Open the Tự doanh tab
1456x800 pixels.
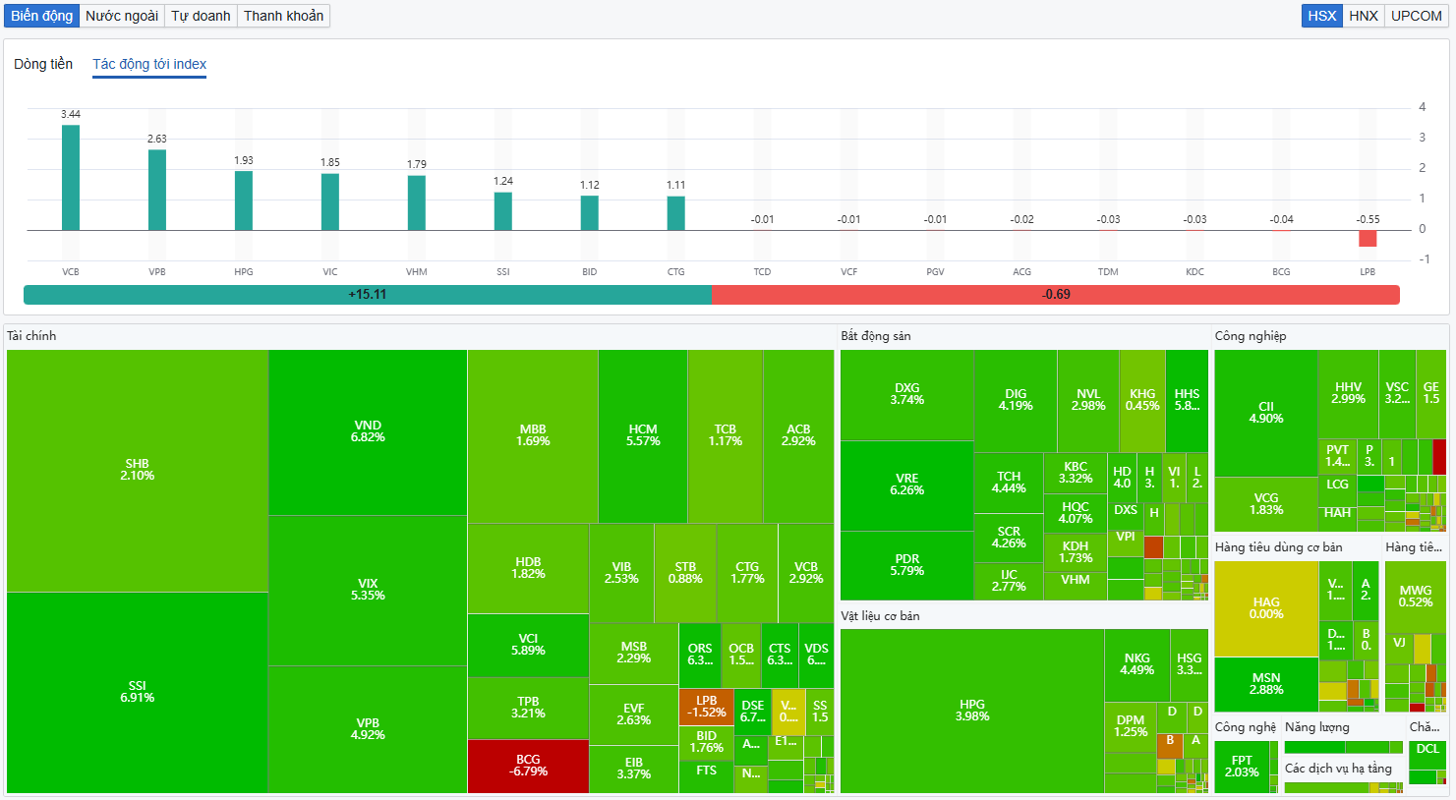[x=201, y=16]
